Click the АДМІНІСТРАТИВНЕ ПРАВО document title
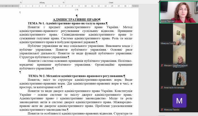This screenshot has height=116, width=198. coord(77,19)
